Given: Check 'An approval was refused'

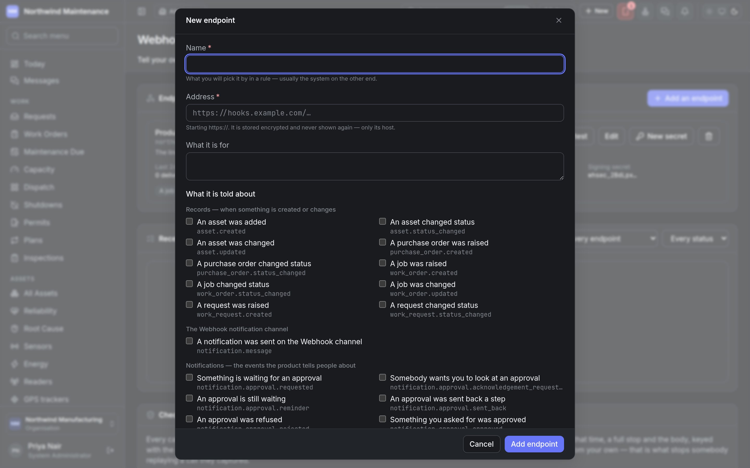Looking at the screenshot, I should point(189,419).
